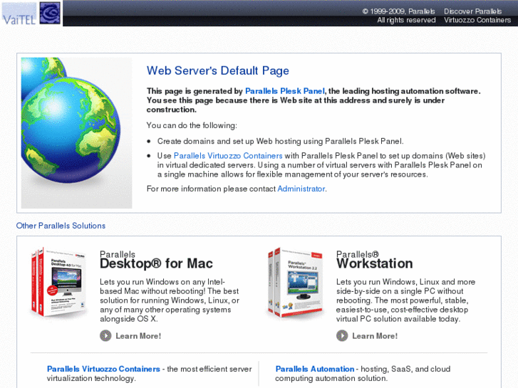Click the Desktop® for Mac title

pos(156,263)
